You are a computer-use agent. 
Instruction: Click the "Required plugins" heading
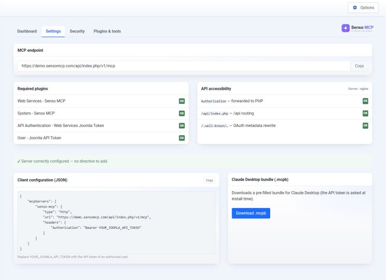(x=33, y=89)
